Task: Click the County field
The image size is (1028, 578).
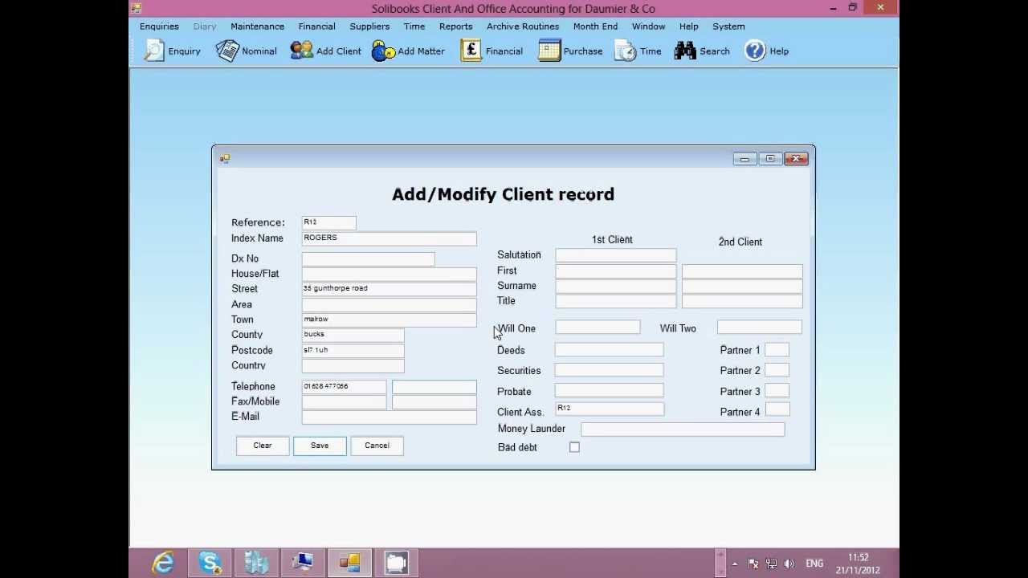Action: 353,335
